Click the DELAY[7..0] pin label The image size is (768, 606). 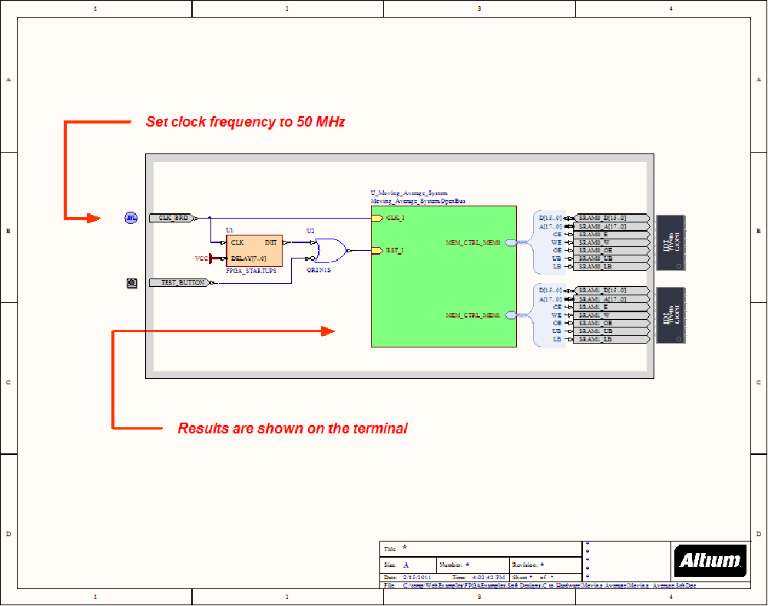(x=248, y=259)
